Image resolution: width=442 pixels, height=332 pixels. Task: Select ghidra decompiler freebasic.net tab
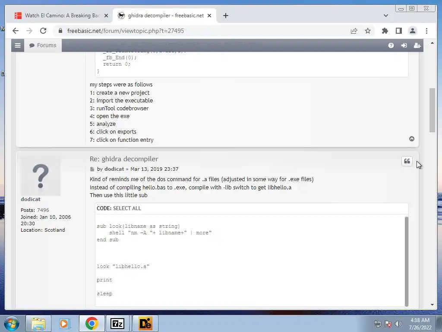165,16
